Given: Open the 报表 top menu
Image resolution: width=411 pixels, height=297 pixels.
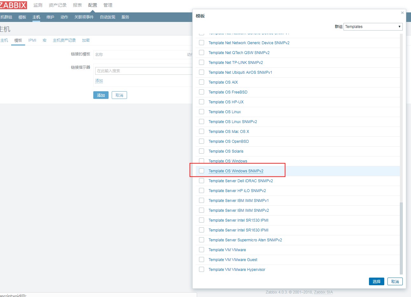Looking at the screenshot, I should click(x=77, y=5).
